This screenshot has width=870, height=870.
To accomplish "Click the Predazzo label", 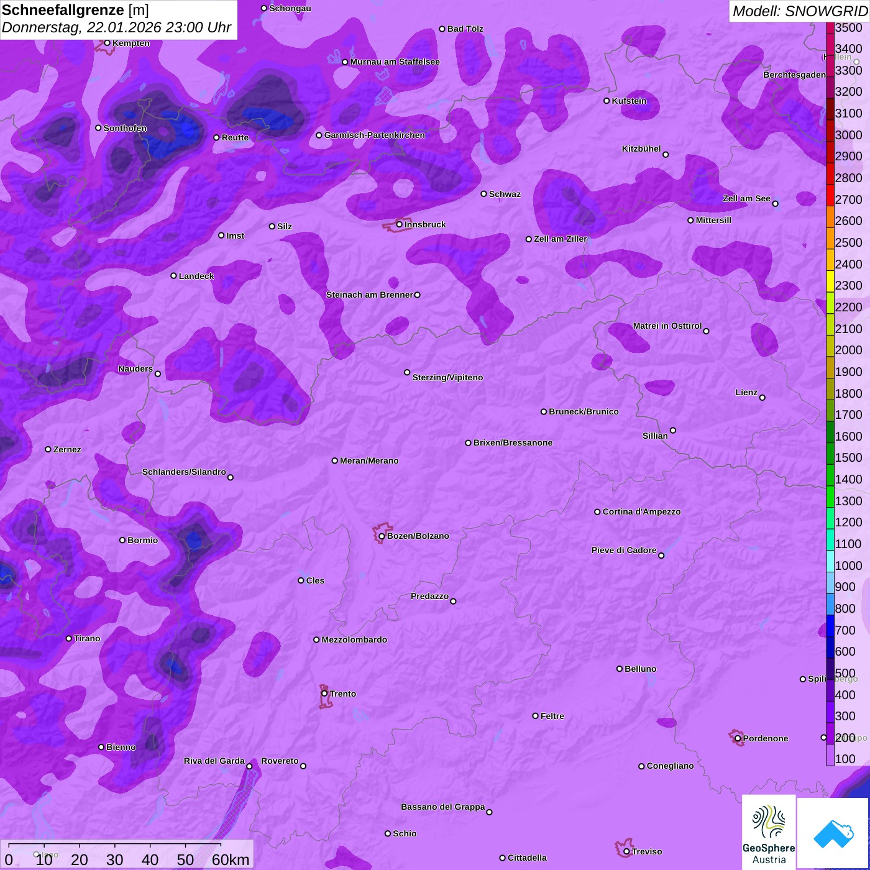I will pos(429,596).
